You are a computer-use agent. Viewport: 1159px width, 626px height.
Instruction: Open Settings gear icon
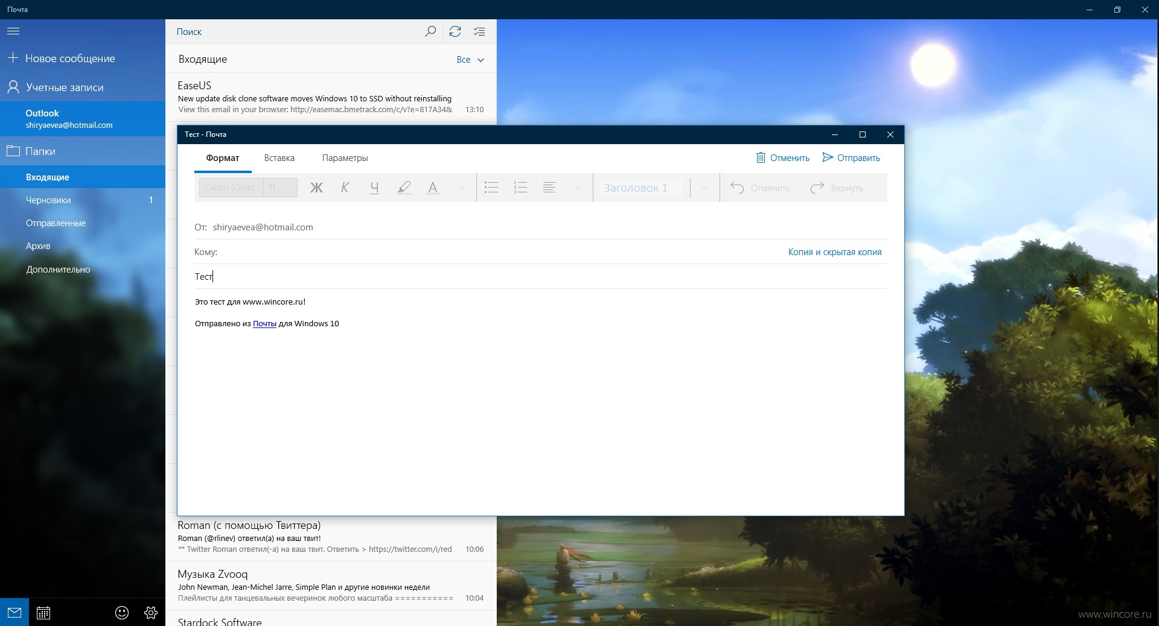(151, 613)
